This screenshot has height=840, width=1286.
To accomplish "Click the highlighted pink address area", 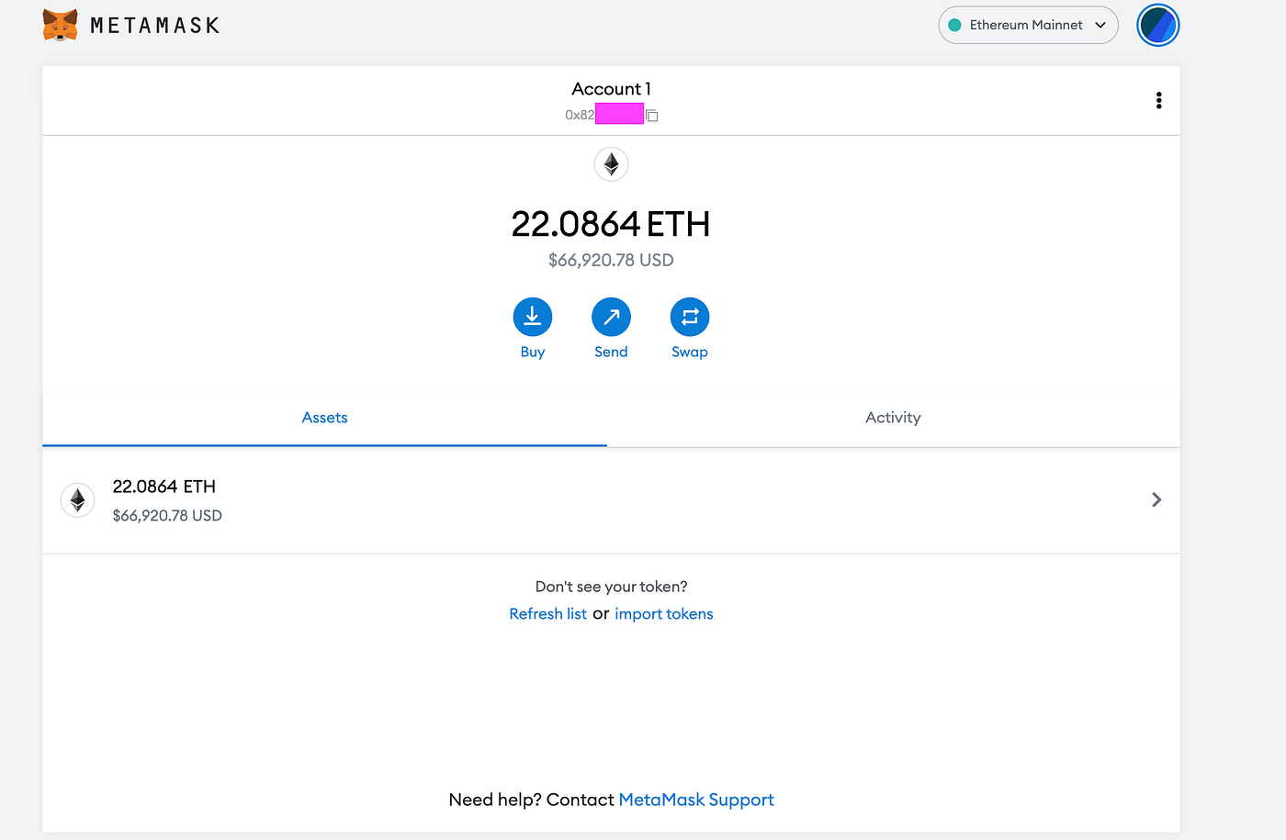I will (619, 113).
